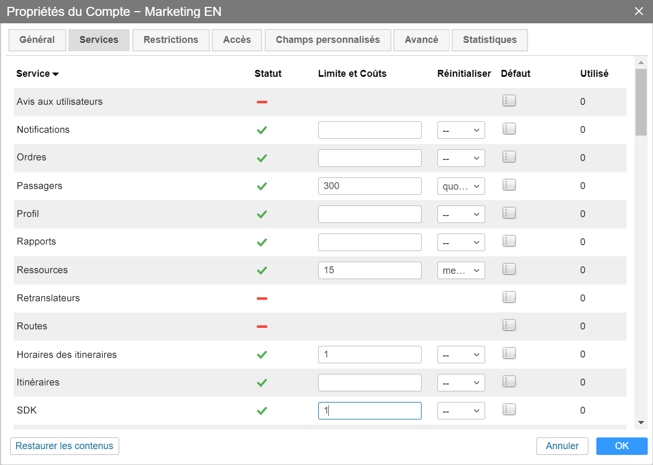The width and height of the screenshot is (653, 465).
Task: Open the Champs personnalisés tab
Action: [x=327, y=40]
